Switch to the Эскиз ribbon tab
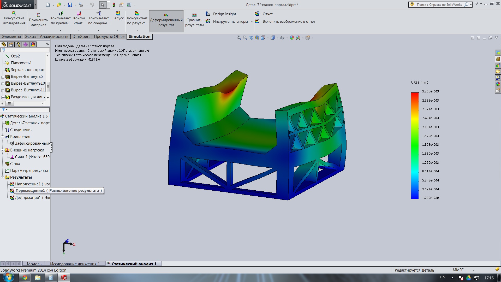The width and height of the screenshot is (501, 282). tap(30, 37)
